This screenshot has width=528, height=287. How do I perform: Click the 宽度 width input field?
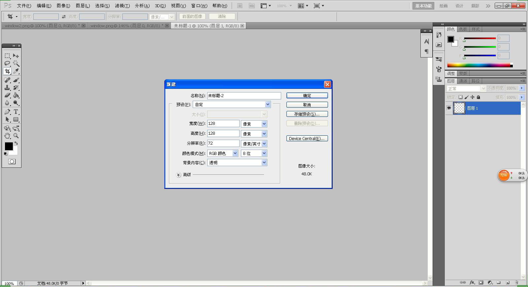(x=223, y=124)
